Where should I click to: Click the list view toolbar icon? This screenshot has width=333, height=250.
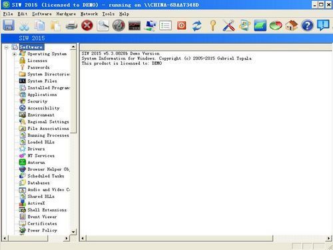pyautogui.click(x=166, y=25)
